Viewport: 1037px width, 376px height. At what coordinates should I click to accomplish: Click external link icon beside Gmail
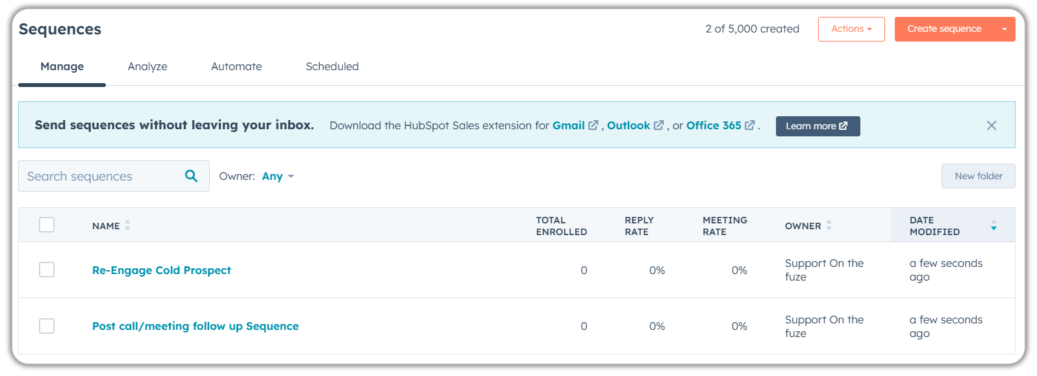593,125
